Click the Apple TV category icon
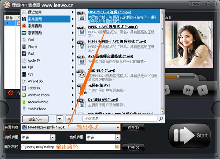 (24, 61)
